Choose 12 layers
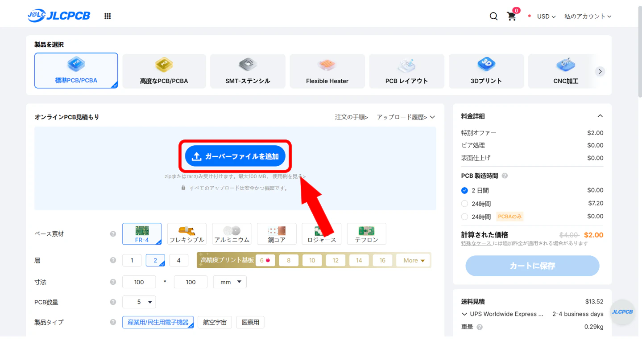 click(335, 260)
